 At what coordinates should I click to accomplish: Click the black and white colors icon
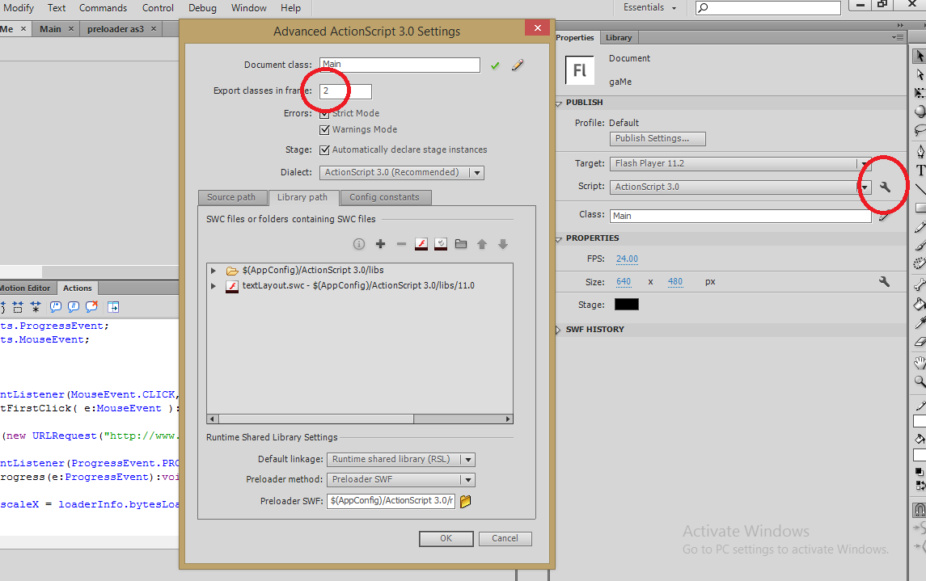click(x=919, y=472)
